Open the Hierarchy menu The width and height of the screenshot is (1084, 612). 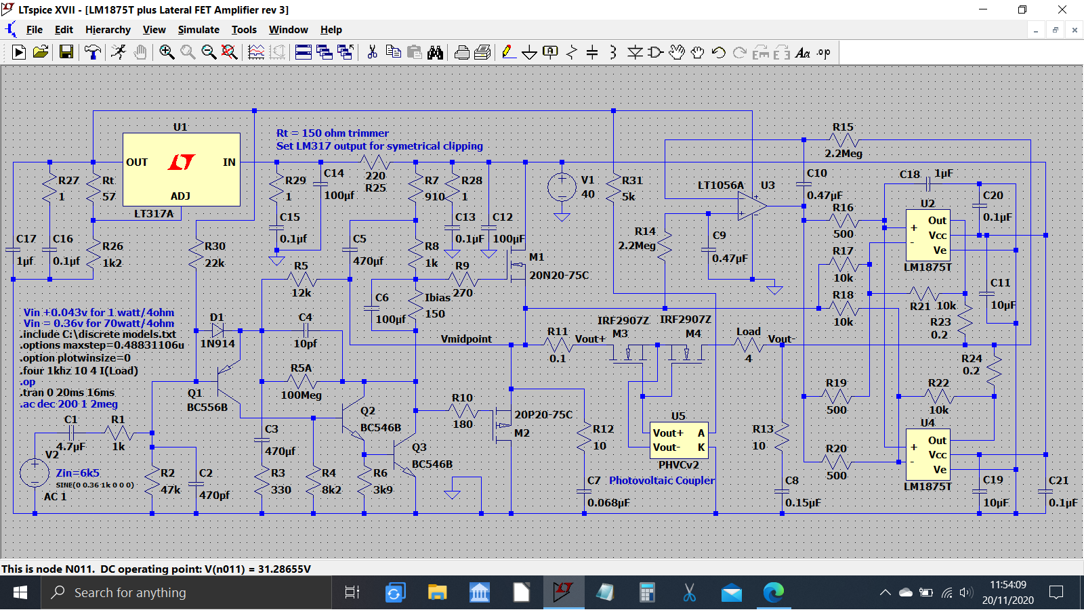point(108,30)
